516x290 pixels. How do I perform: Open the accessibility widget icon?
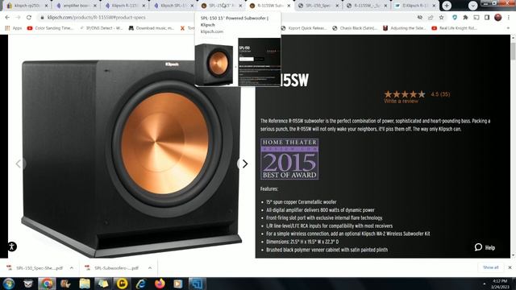(12, 246)
